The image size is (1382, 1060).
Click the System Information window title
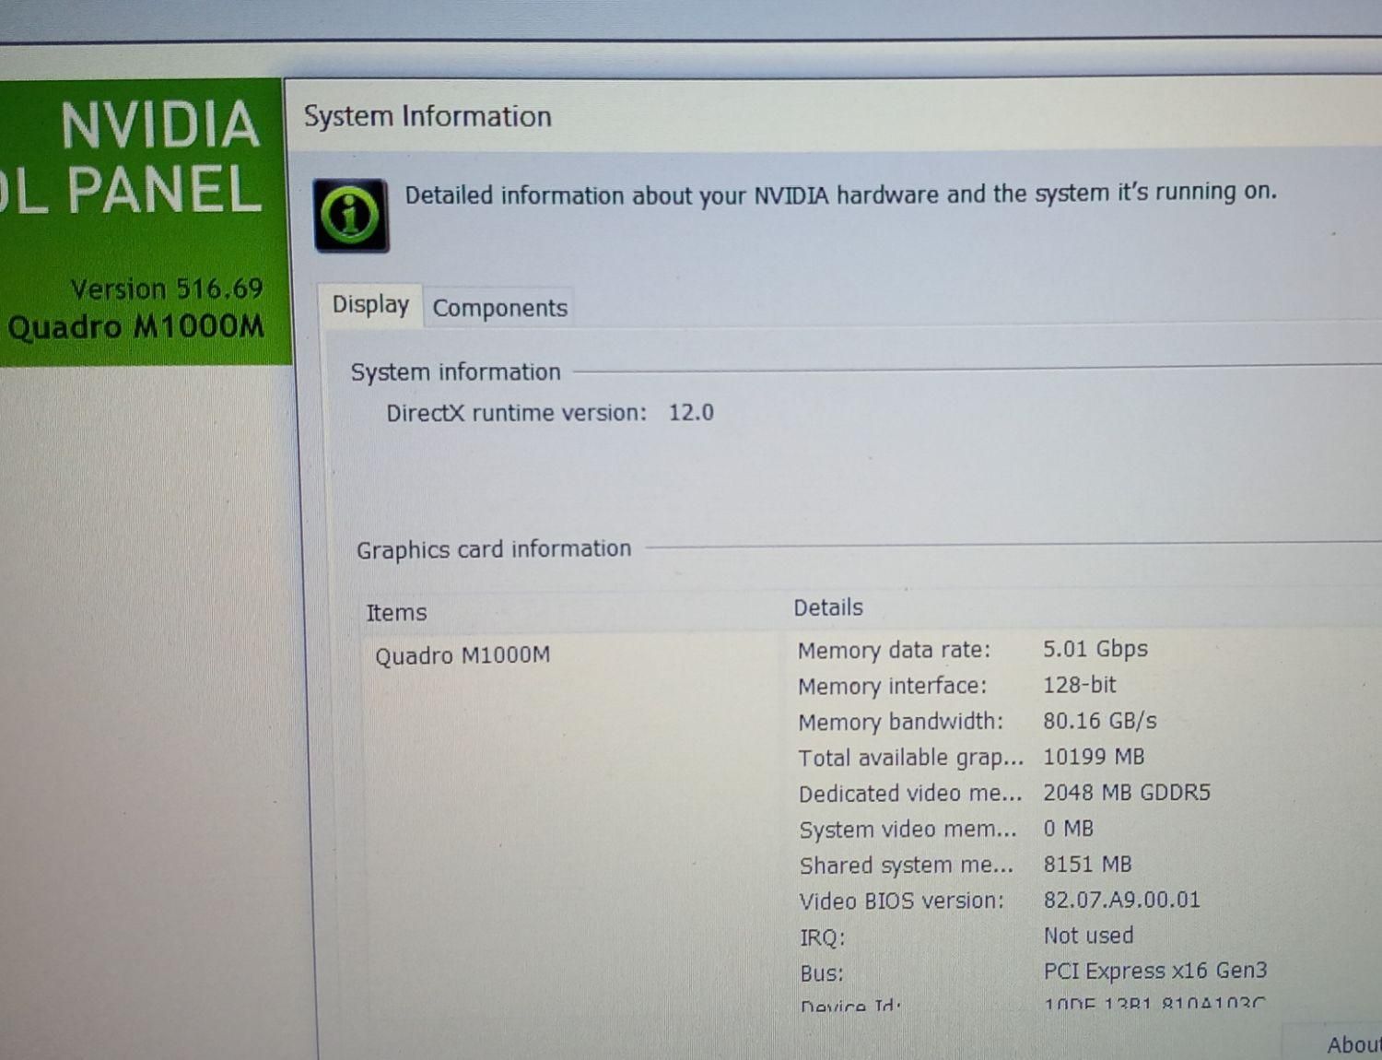[x=427, y=117]
